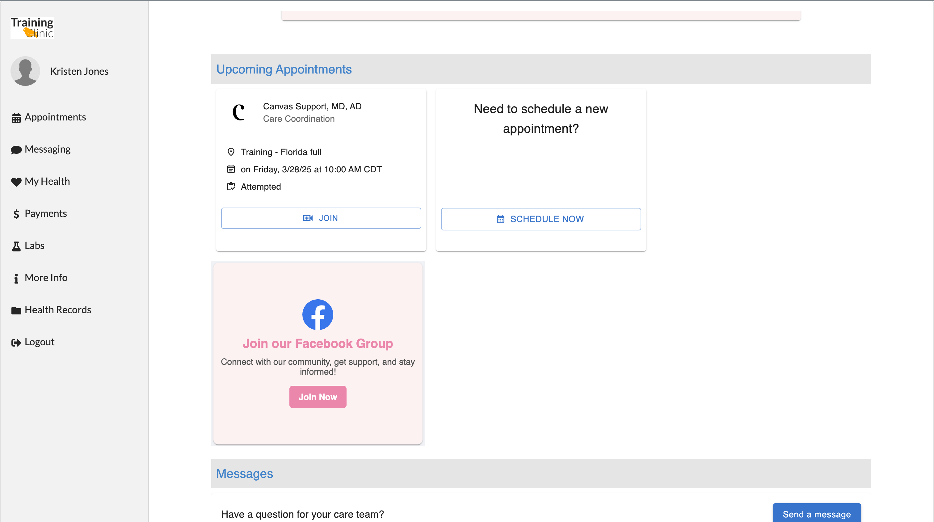
Task: Click the video camera icon on JOIN
Action: [308, 218]
